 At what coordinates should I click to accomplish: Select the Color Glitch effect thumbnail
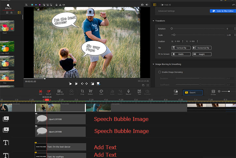(x=7, y=46)
